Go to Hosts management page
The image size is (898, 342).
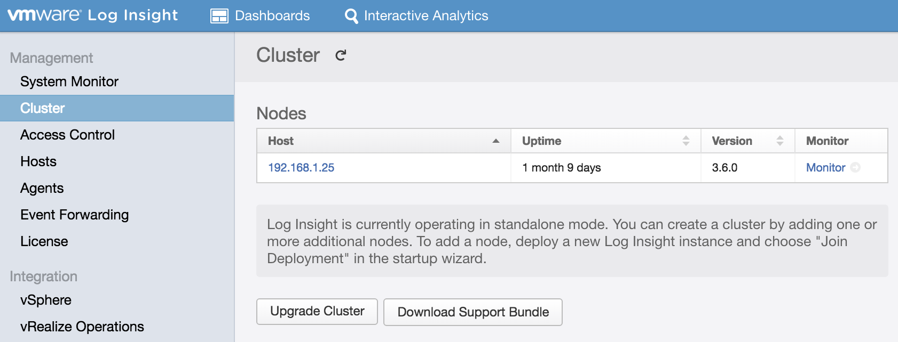pos(38,161)
